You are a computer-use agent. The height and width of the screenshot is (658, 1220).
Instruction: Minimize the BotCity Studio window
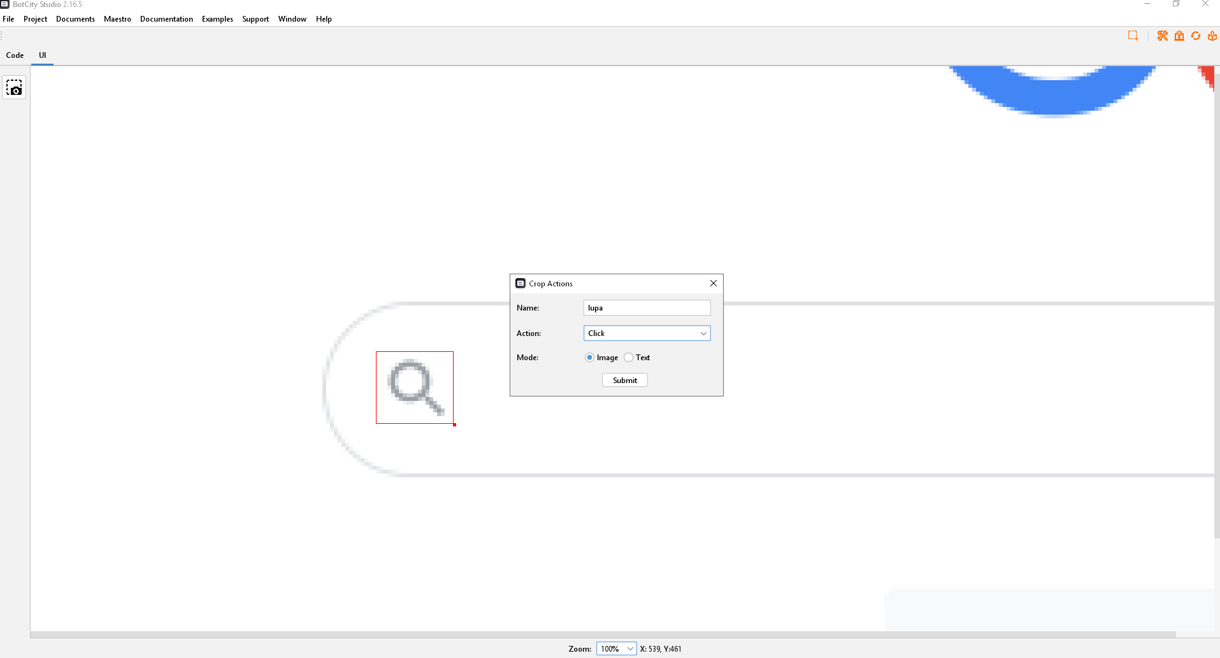coord(1147,4)
